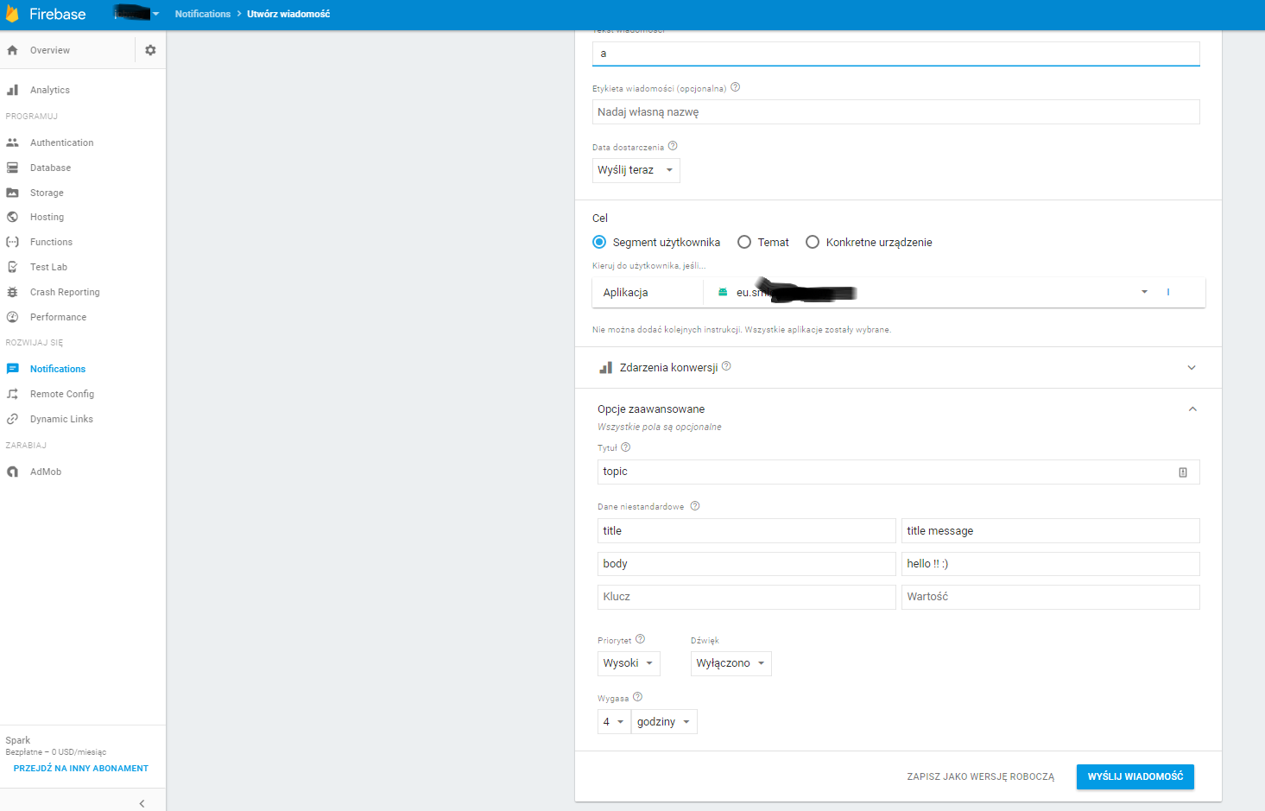Click the empty Wartość value field
1265x811 pixels.
click(1051, 597)
